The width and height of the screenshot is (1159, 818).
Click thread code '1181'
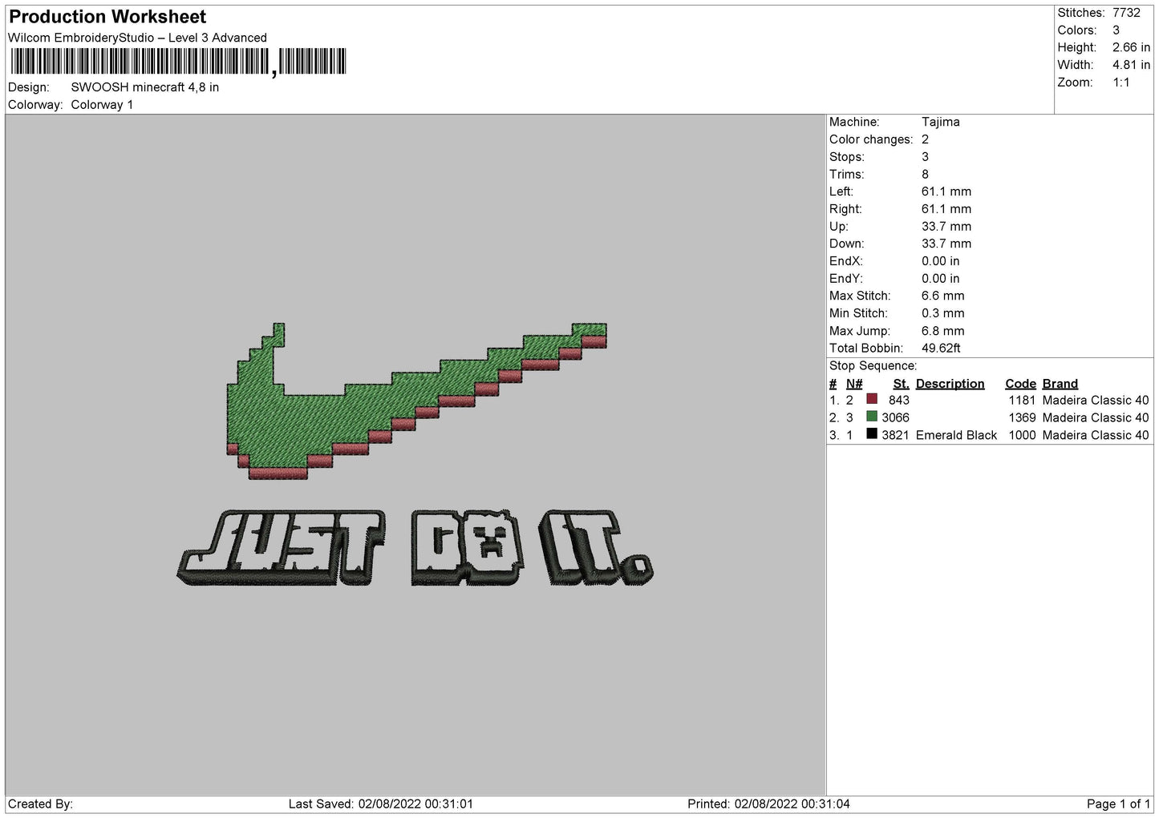click(x=1022, y=400)
